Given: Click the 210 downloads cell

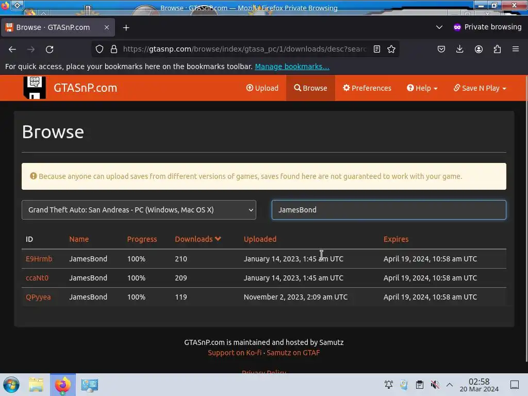Looking at the screenshot, I should click(181, 259).
